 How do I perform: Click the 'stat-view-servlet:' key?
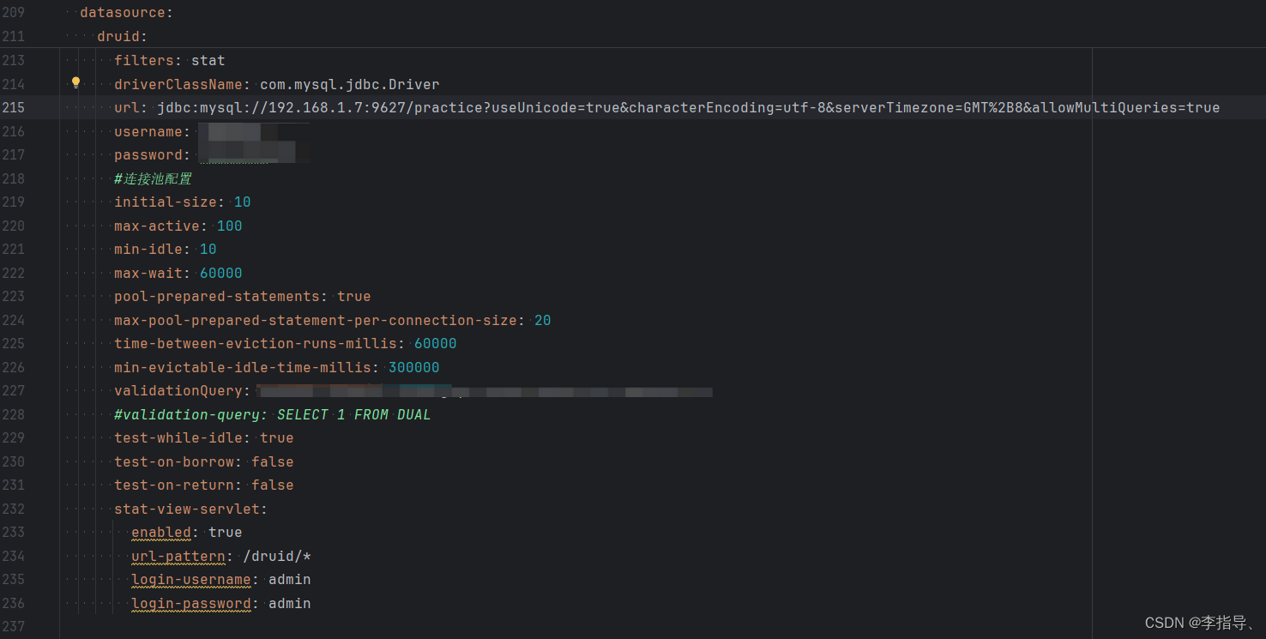pyautogui.click(x=191, y=509)
